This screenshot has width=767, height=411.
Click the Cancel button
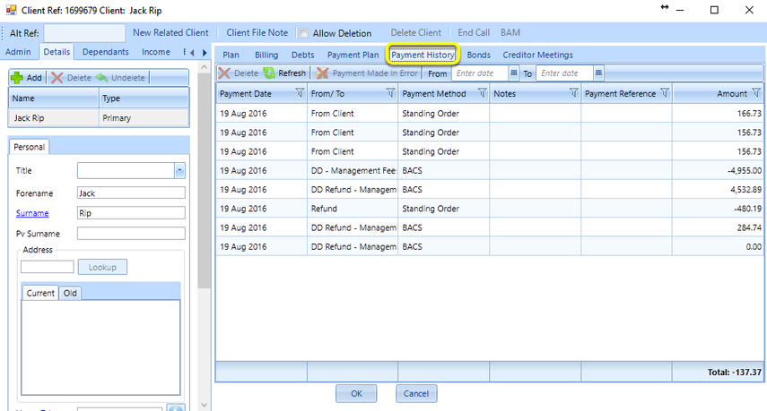point(416,393)
